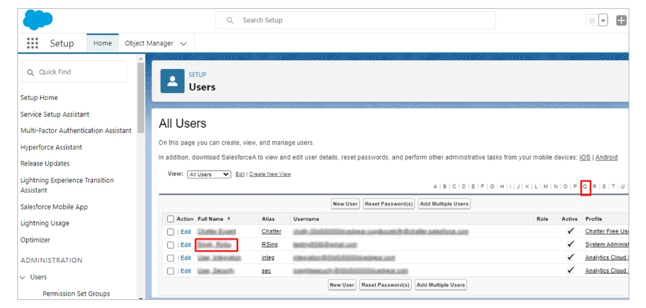Open the global actions plus icon
The image size is (646, 308).
tap(621, 20)
